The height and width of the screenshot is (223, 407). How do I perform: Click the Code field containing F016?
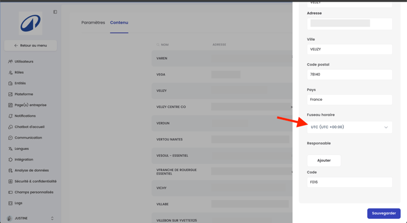[x=350, y=182]
